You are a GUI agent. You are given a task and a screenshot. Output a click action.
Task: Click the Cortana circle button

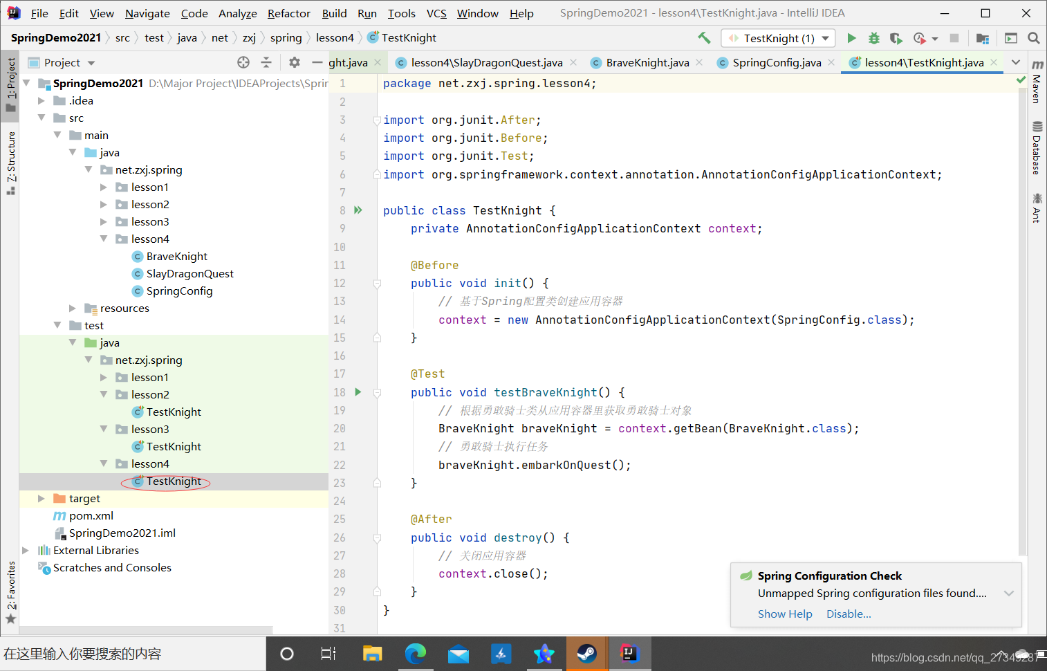(287, 654)
